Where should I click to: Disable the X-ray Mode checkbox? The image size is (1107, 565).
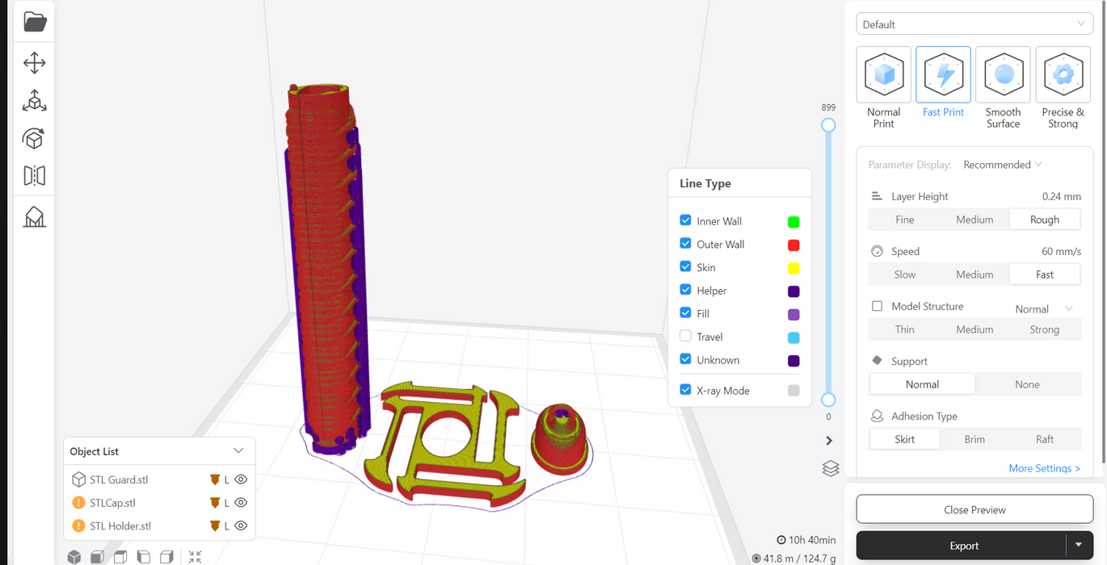[685, 391]
